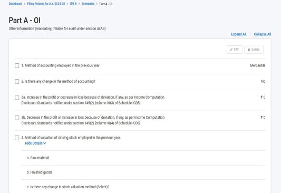Image resolution: width=281 pixels, height=193 pixels.
Task: Select checkbox for item 3a increase in profit
Action: [17, 98]
